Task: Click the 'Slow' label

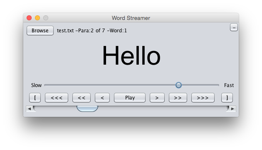Action: [36, 85]
